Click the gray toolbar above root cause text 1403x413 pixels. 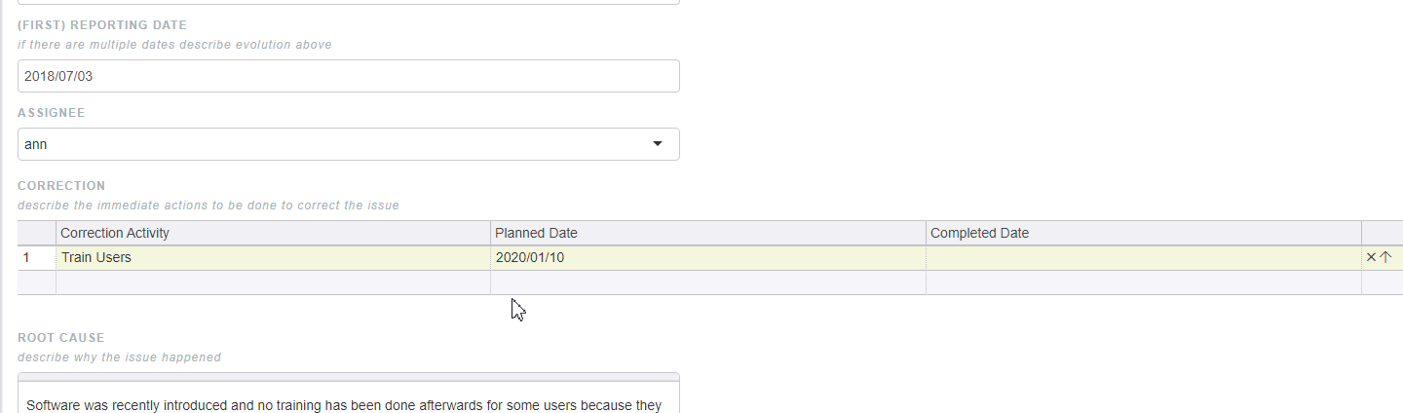pyautogui.click(x=349, y=377)
